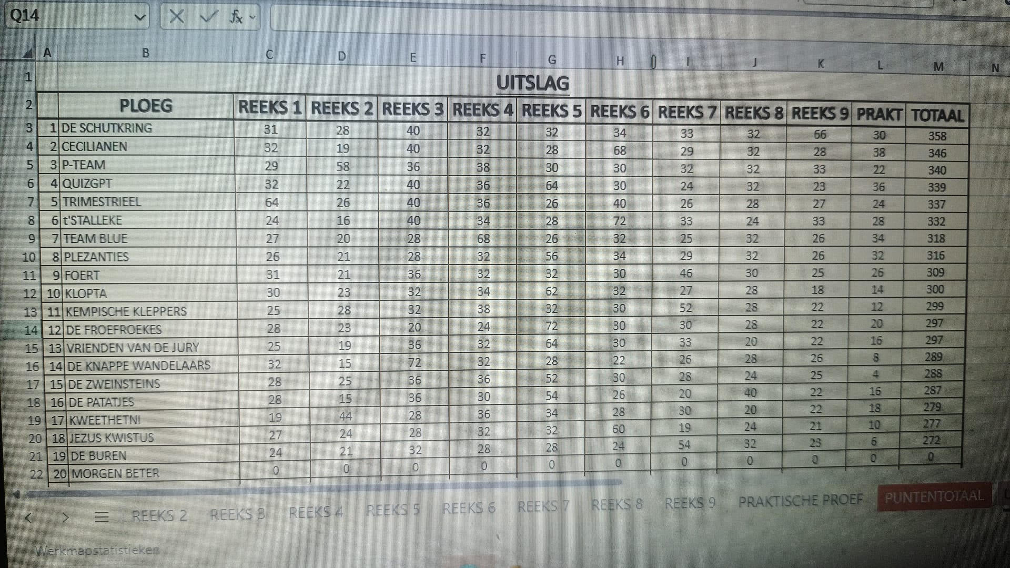Viewport: 1010px width, 568px height.
Task: Click the Werkmapstatistieken status bar button
Action: (x=97, y=550)
